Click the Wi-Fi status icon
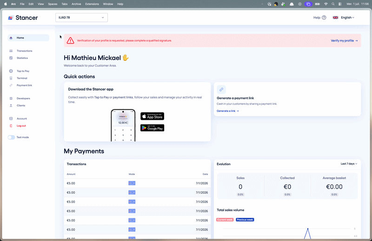The height and width of the screenshot is (241, 372). point(326,4)
